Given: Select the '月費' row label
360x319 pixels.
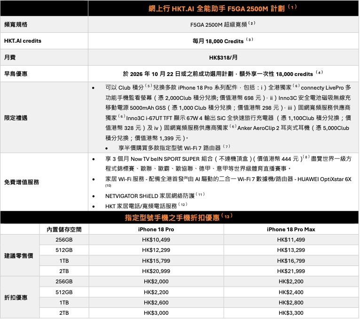Looking at the screenshot, I should pos(10,57).
